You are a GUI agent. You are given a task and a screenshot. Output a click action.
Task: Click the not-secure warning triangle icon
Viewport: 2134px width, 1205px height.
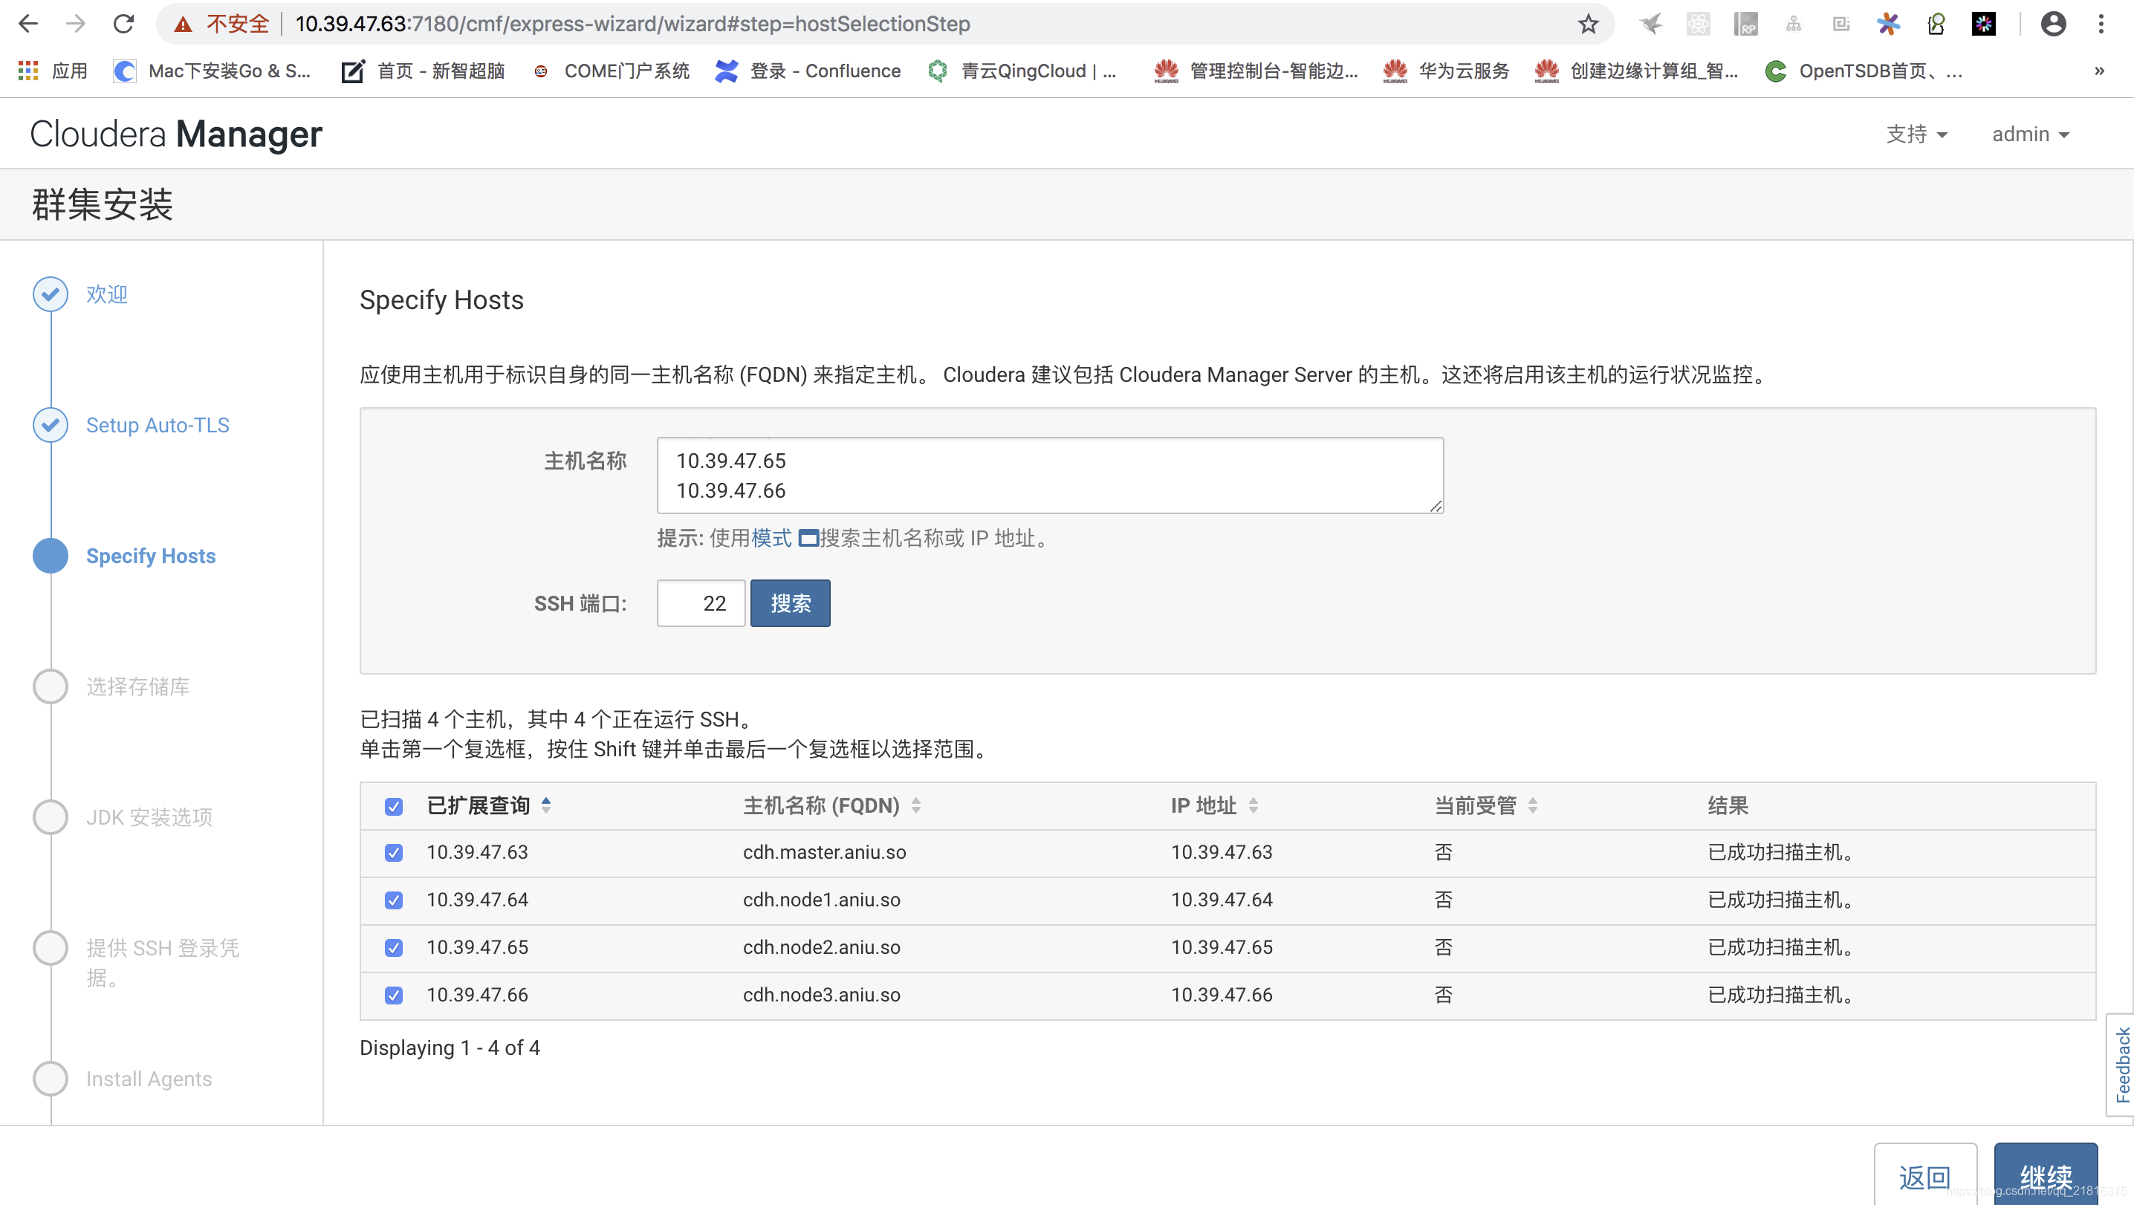pyautogui.click(x=183, y=24)
